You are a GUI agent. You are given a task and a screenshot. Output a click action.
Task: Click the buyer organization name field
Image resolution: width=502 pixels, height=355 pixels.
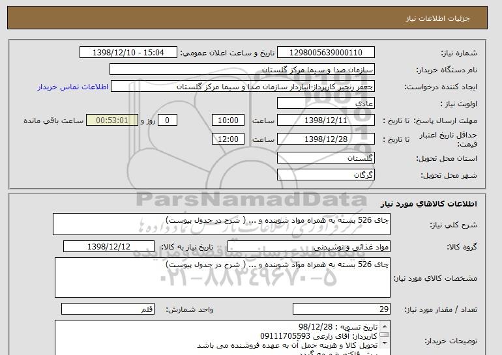coord(242,70)
